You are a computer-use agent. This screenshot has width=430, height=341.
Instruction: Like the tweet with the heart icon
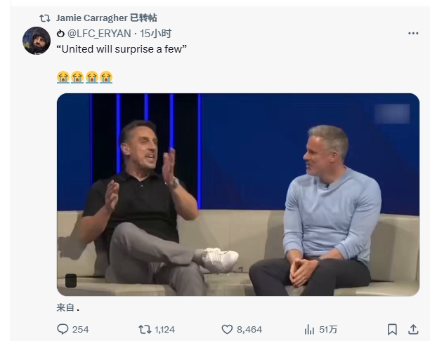tap(227, 329)
